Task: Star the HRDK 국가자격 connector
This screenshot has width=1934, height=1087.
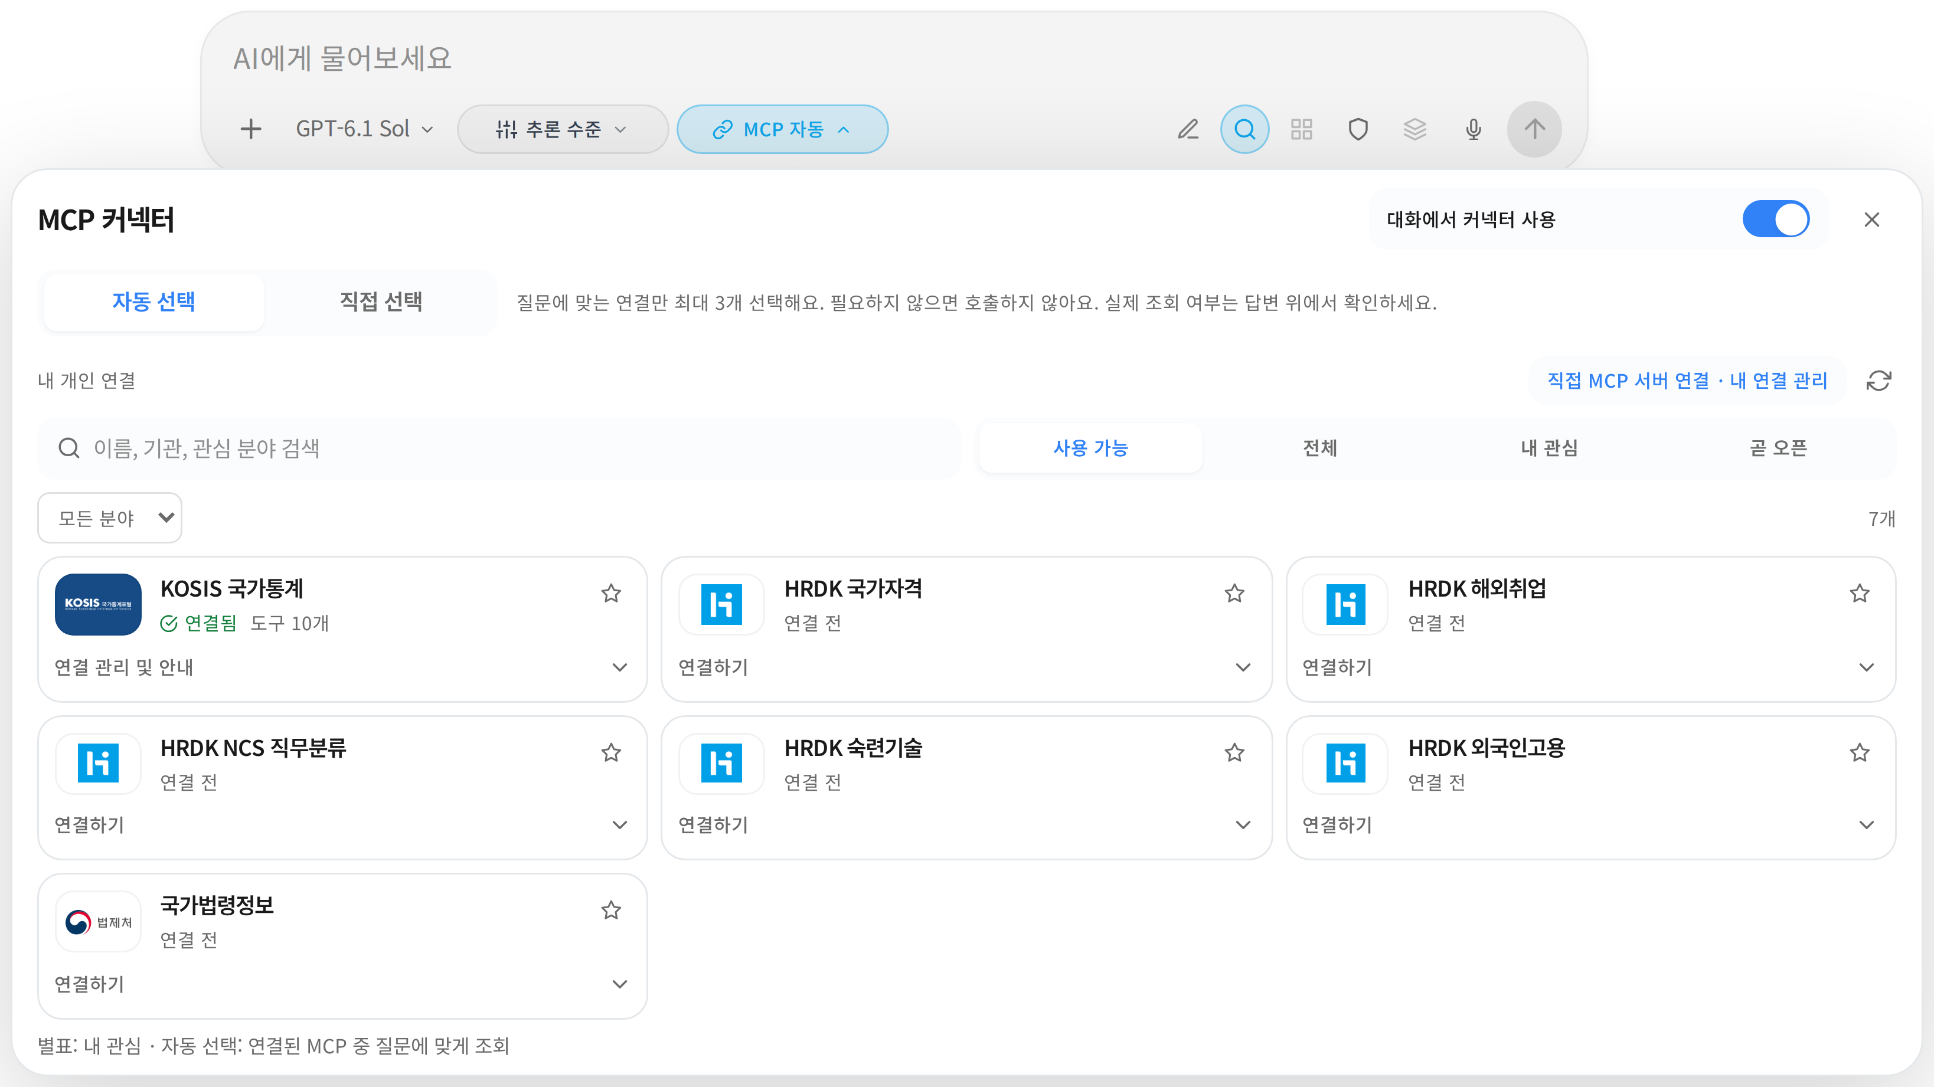Action: coord(1234,594)
